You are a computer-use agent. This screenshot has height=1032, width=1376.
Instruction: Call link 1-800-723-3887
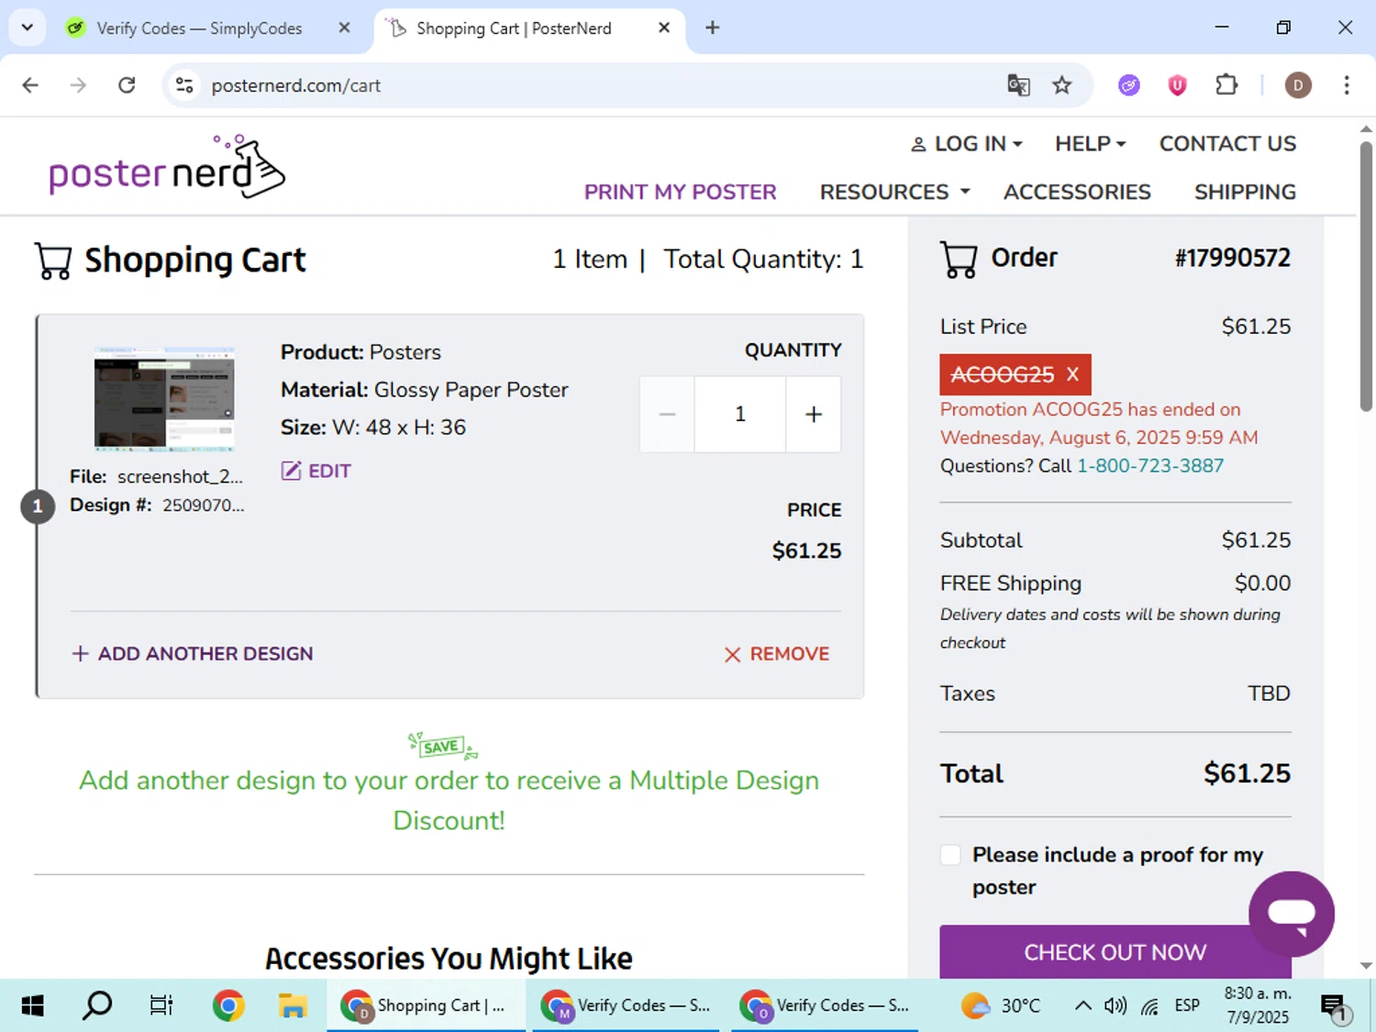[1150, 466]
